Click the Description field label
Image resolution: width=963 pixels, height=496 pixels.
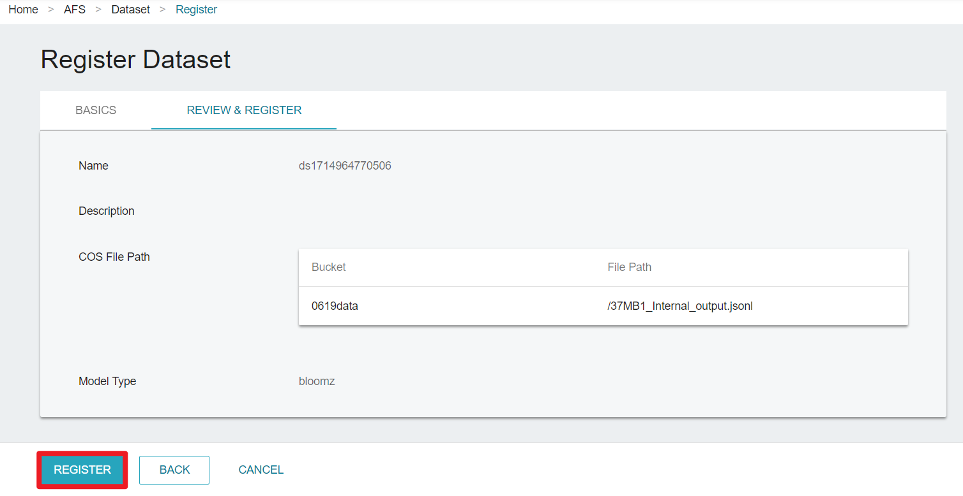click(107, 211)
